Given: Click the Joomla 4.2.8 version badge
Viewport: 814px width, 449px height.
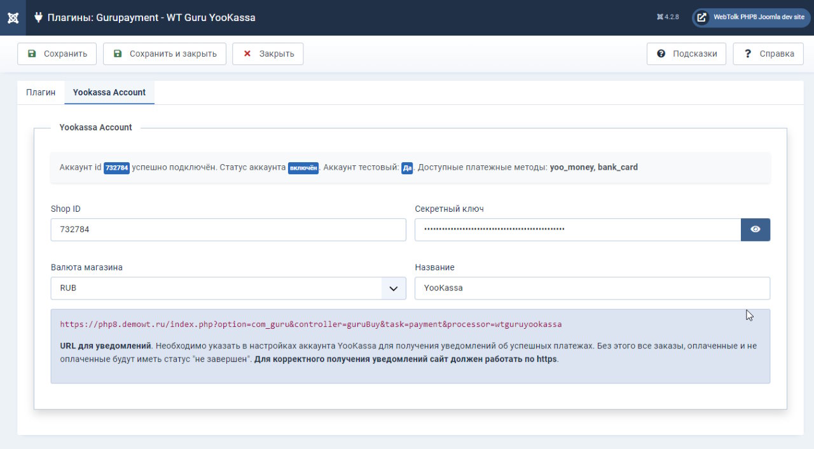Looking at the screenshot, I should (668, 17).
